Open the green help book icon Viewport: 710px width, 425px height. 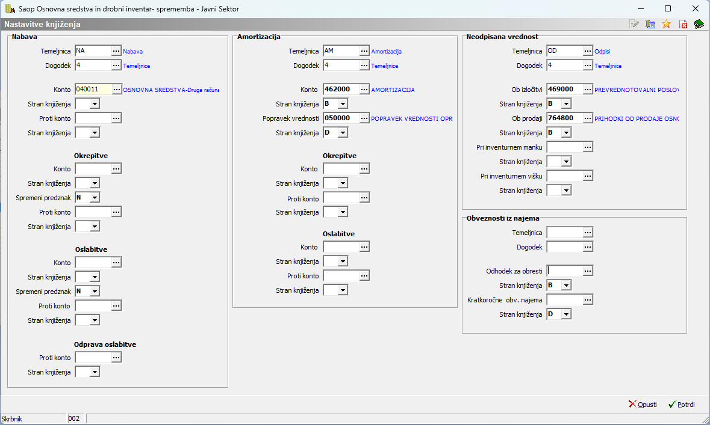699,24
